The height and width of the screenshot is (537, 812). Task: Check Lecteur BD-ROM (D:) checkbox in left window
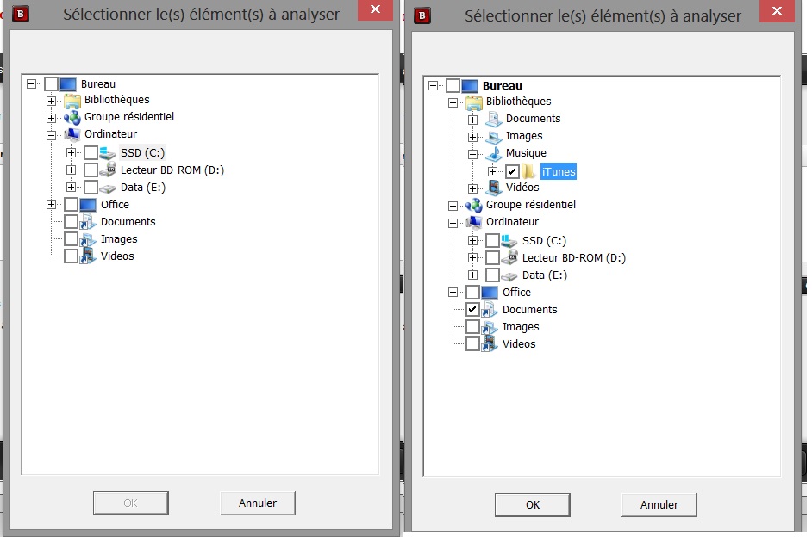tap(91, 170)
